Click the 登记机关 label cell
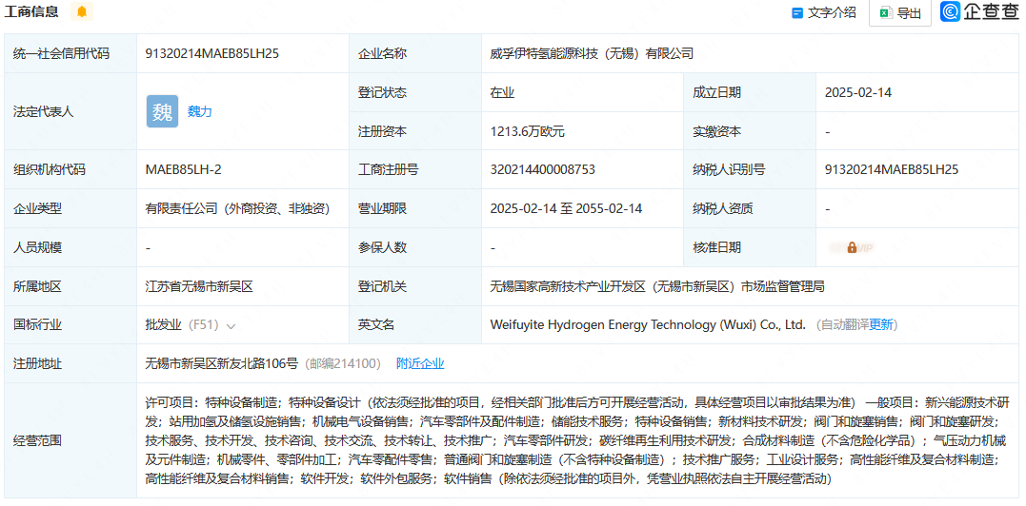1026x506 pixels. pos(415,286)
